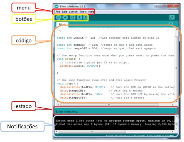Click left arrow of editor horizontal scrollbar

click(58, 105)
